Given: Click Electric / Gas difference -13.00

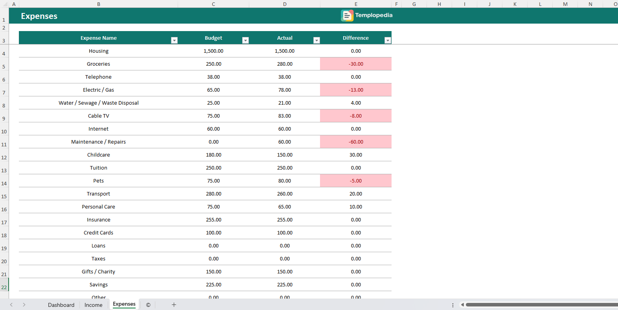Looking at the screenshot, I should point(356,90).
